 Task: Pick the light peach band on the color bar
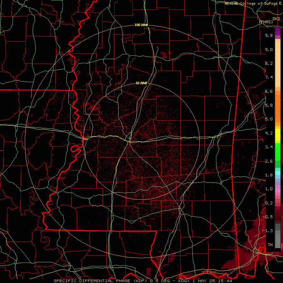(278, 64)
